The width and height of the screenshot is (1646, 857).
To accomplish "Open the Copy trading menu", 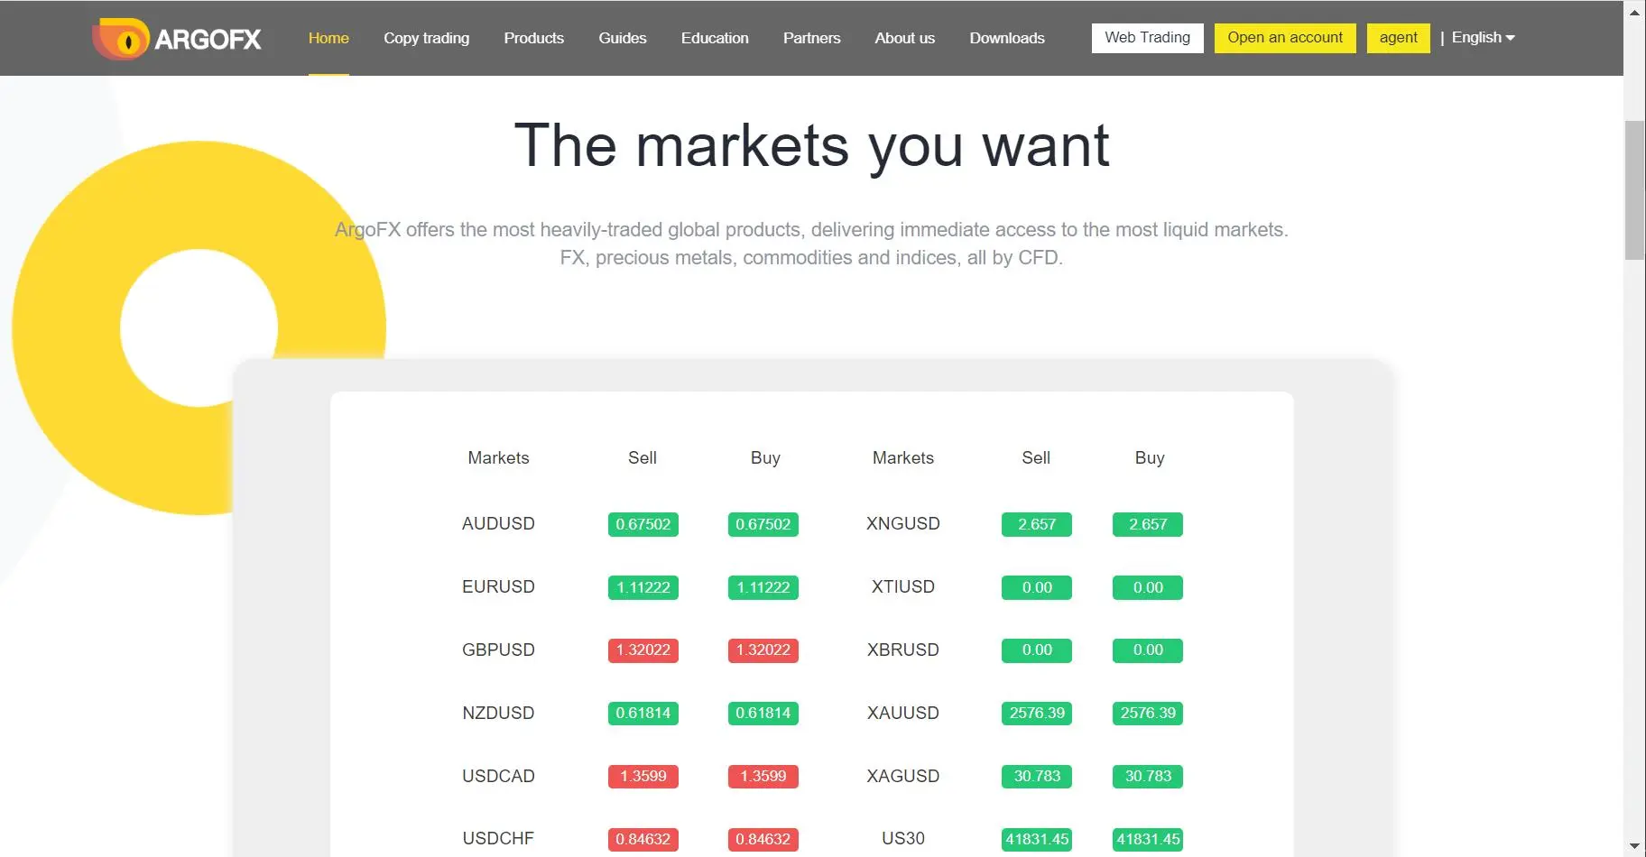I will coord(426,38).
